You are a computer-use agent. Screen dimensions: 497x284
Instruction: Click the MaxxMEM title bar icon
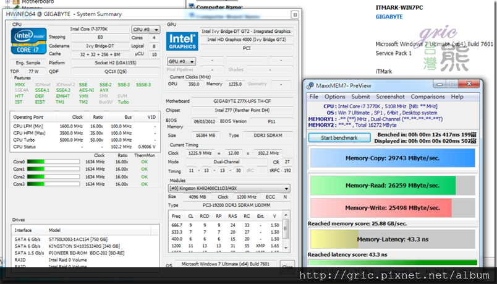coord(311,85)
